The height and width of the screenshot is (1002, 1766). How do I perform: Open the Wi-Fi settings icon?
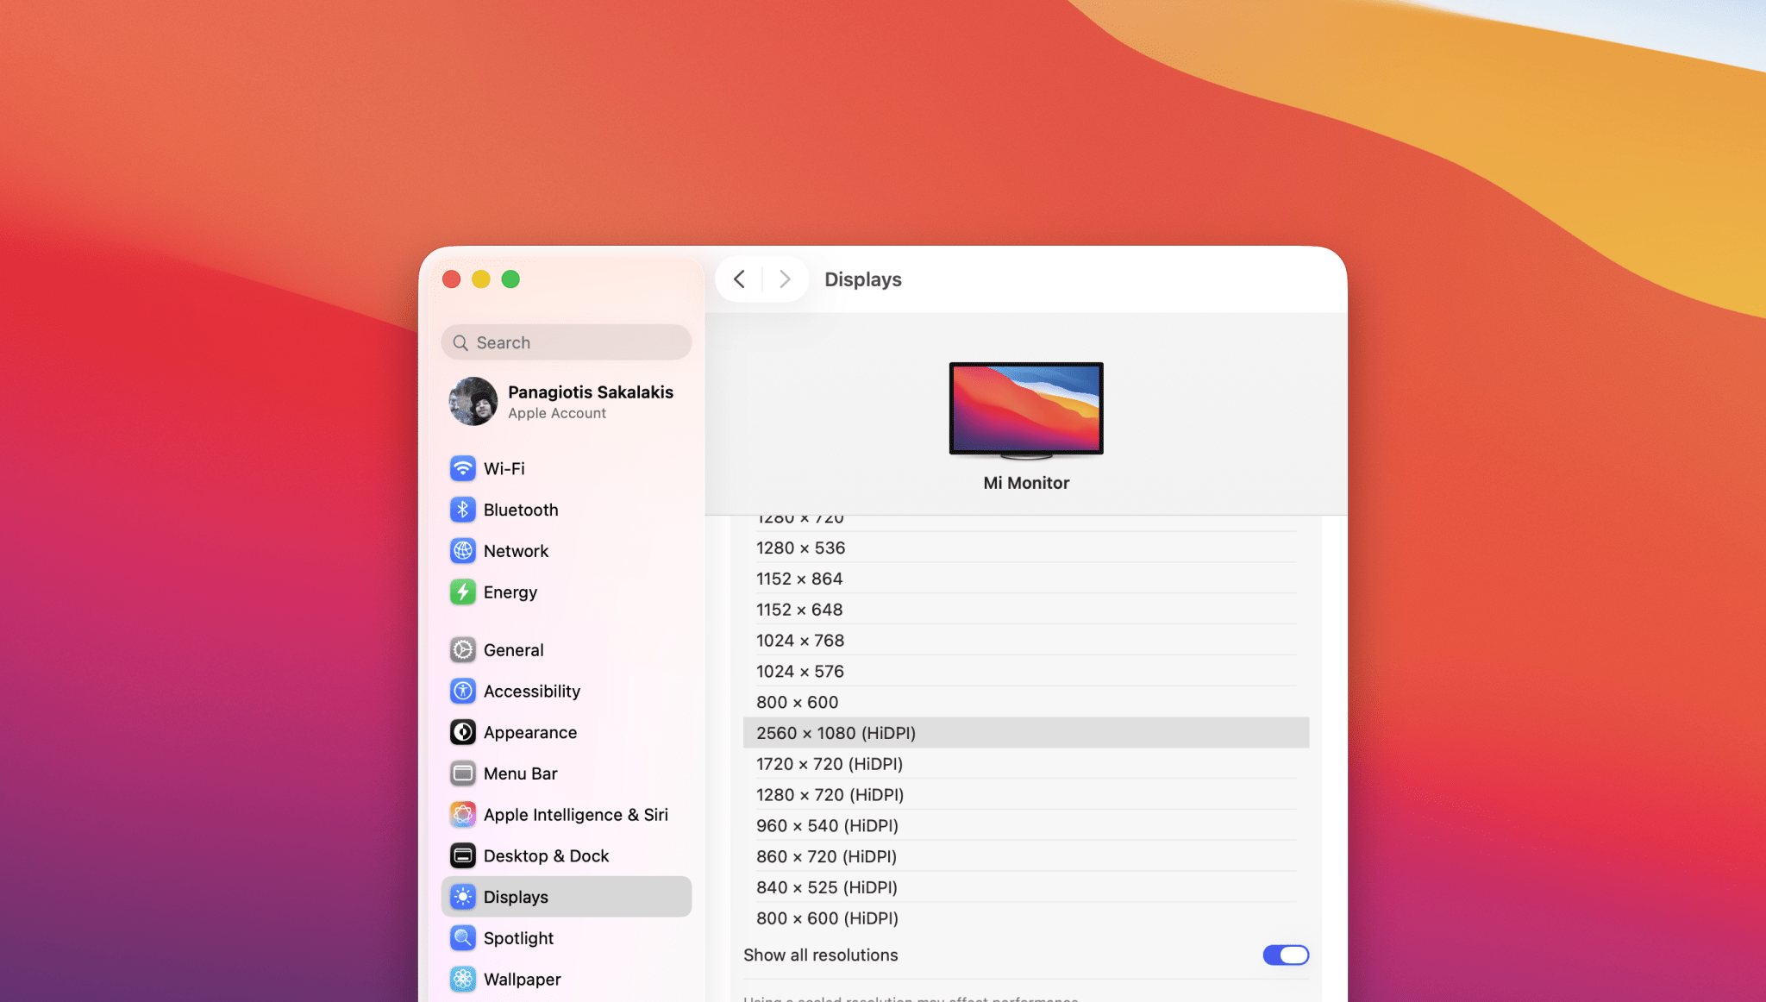click(x=463, y=468)
